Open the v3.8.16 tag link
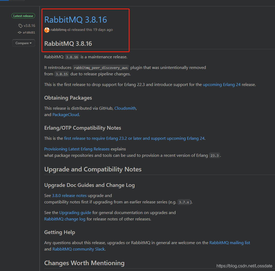 (x=30, y=26)
